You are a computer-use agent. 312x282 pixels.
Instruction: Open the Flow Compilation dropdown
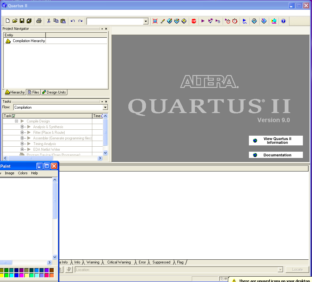[x=105, y=107]
